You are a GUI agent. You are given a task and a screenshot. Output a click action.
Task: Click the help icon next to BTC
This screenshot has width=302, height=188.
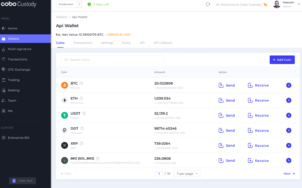[x=81, y=83]
